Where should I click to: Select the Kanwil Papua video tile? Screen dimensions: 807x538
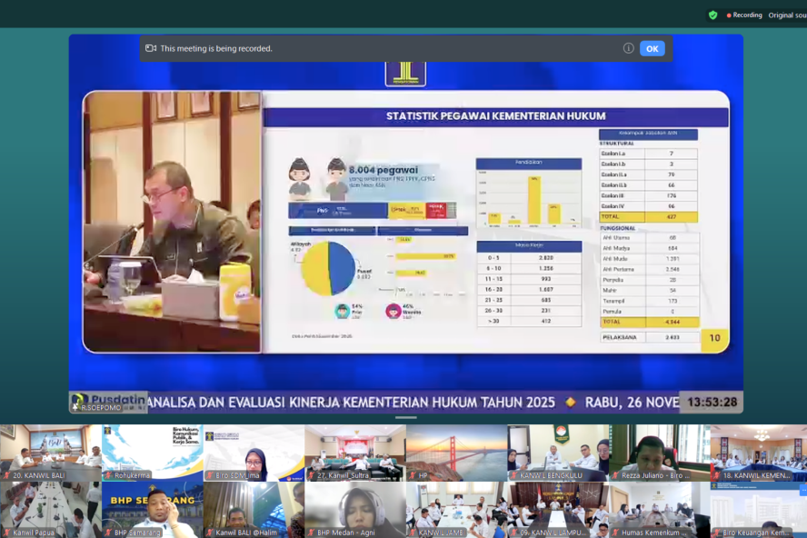click(x=50, y=509)
